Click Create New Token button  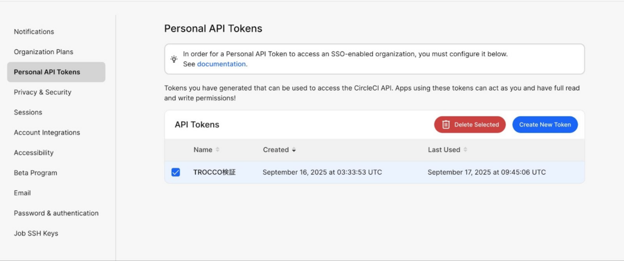click(x=545, y=125)
